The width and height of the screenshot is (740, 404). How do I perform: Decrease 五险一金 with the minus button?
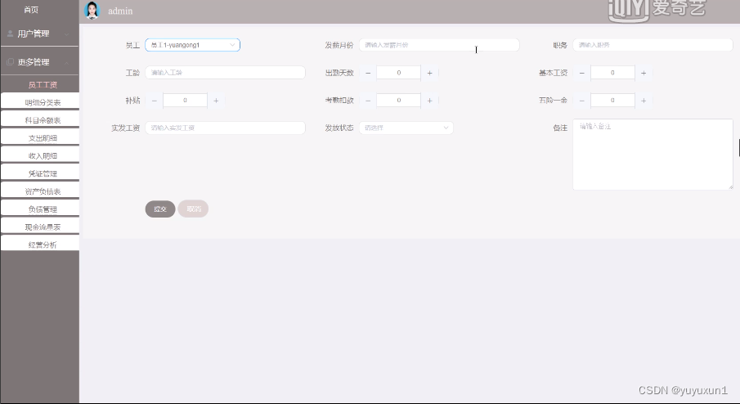(x=582, y=101)
